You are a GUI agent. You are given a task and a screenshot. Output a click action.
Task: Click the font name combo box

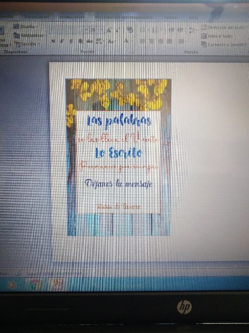point(67,30)
